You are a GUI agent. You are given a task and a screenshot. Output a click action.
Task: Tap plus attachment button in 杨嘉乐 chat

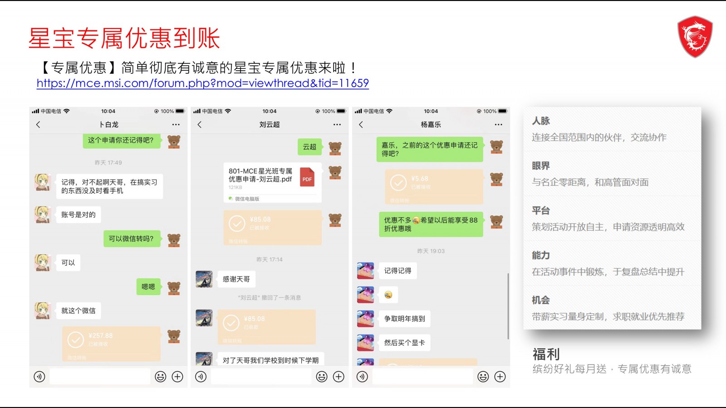pos(500,377)
